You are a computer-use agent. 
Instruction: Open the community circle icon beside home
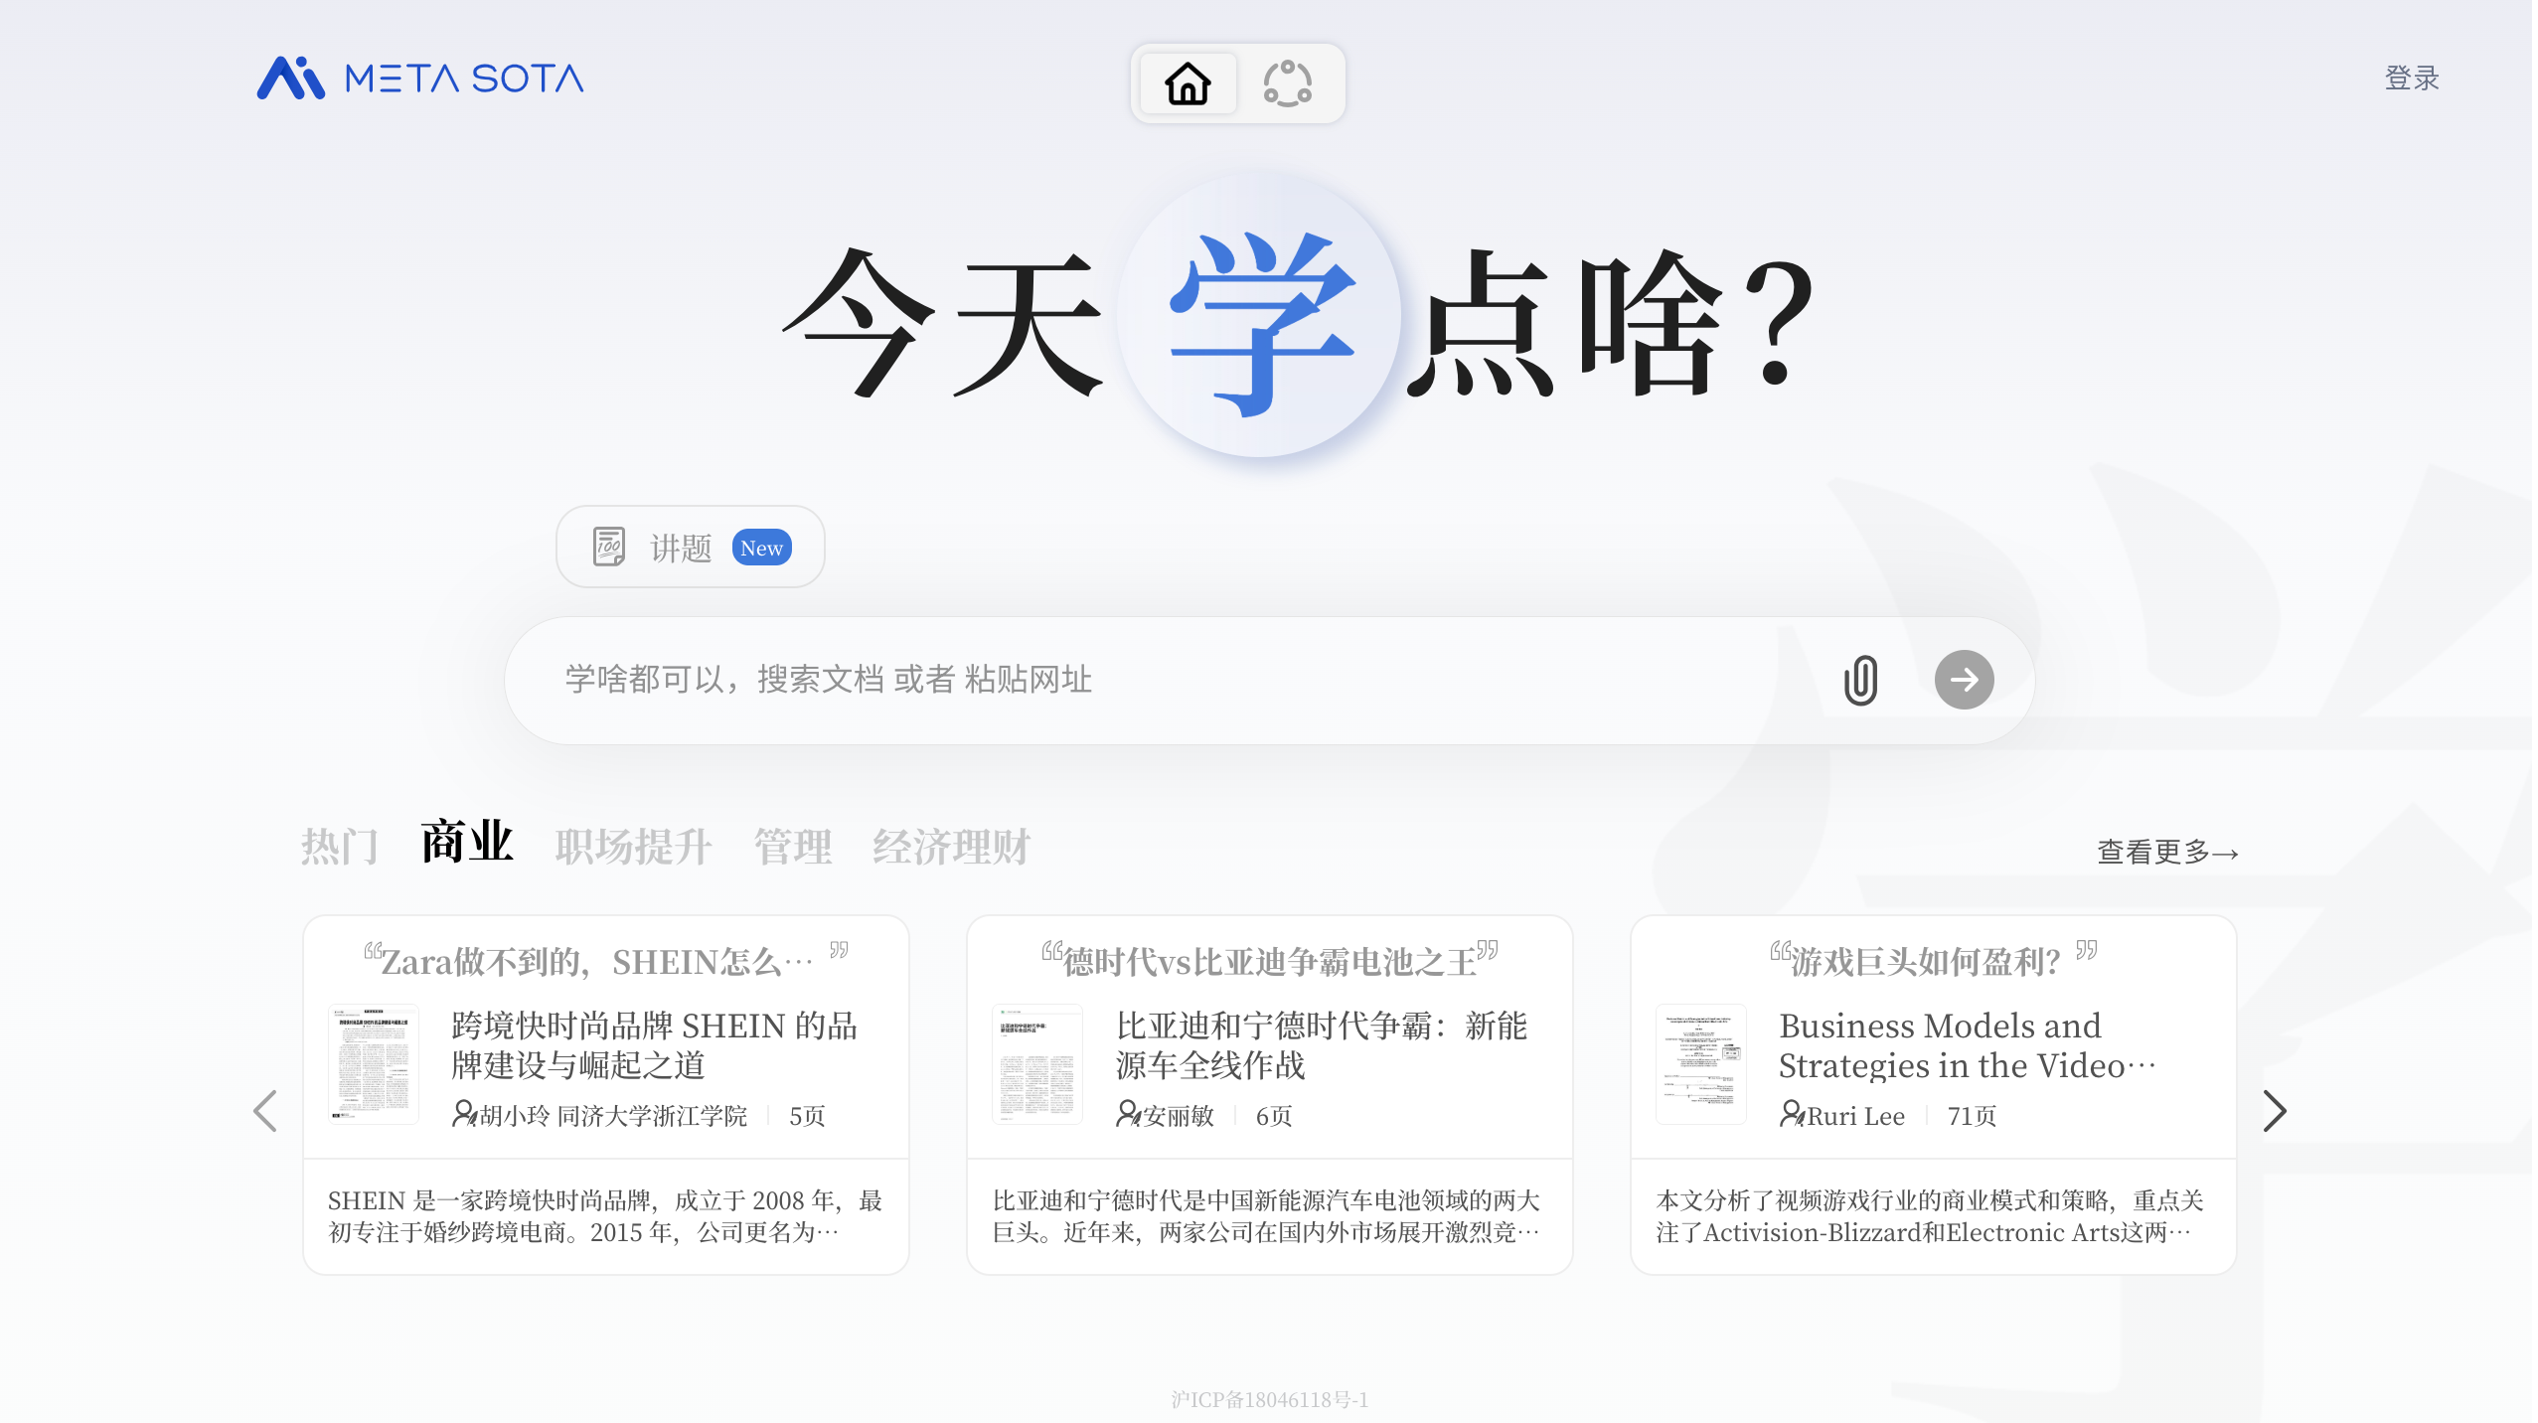(x=1287, y=83)
